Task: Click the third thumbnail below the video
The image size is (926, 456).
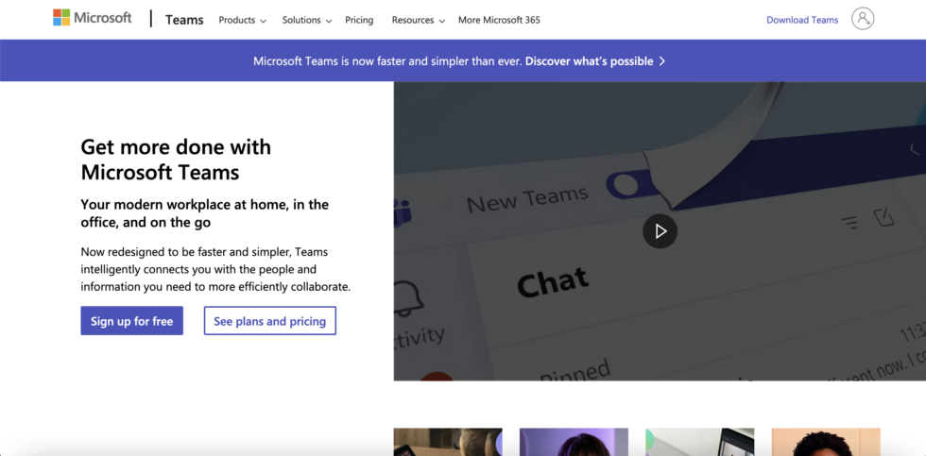Action: tap(699, 442)
